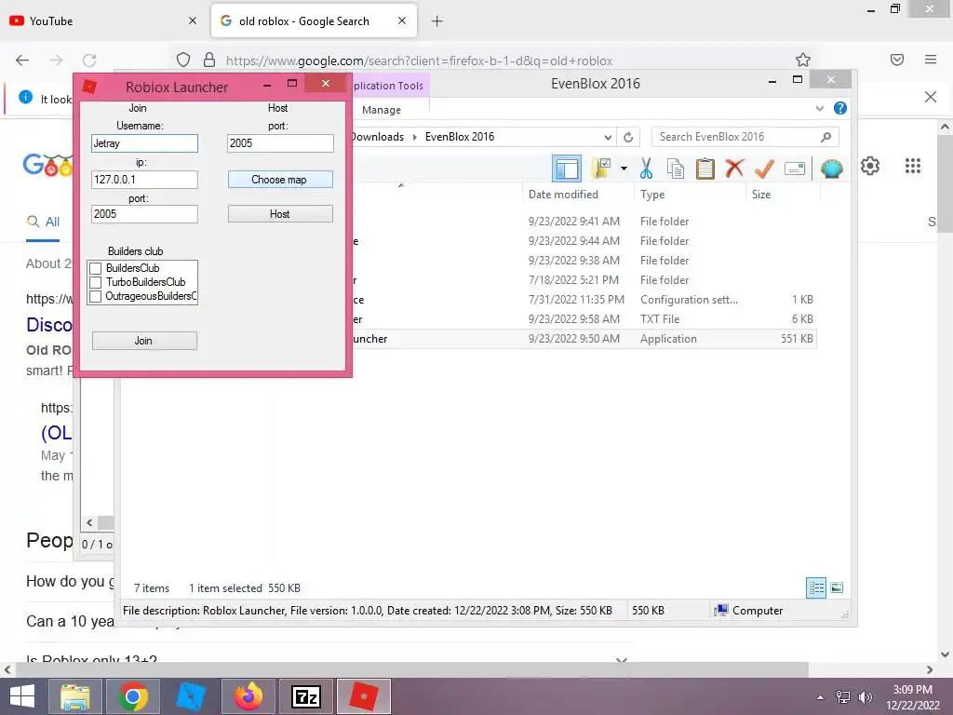Image resolution: width=953 pixels, height=715 pixels.
Task: Click the magnifier in Search EvenBlox 2016 box
Action: coord(825,137)
